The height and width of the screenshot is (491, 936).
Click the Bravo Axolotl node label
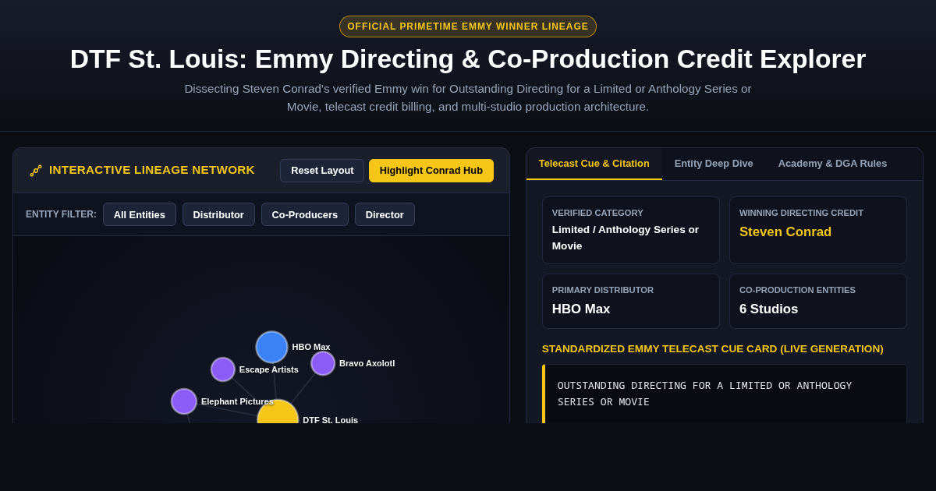click(367, 363)
